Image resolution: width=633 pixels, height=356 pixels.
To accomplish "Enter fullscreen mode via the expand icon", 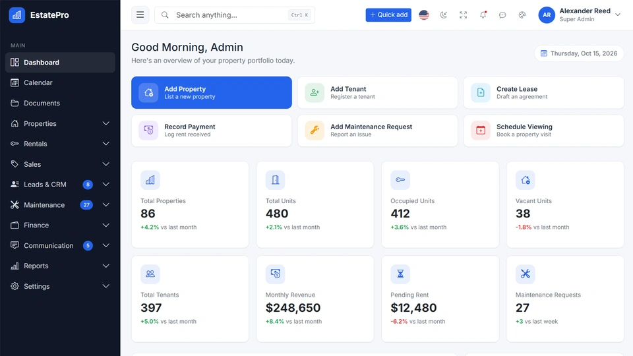I will (464, 15).
